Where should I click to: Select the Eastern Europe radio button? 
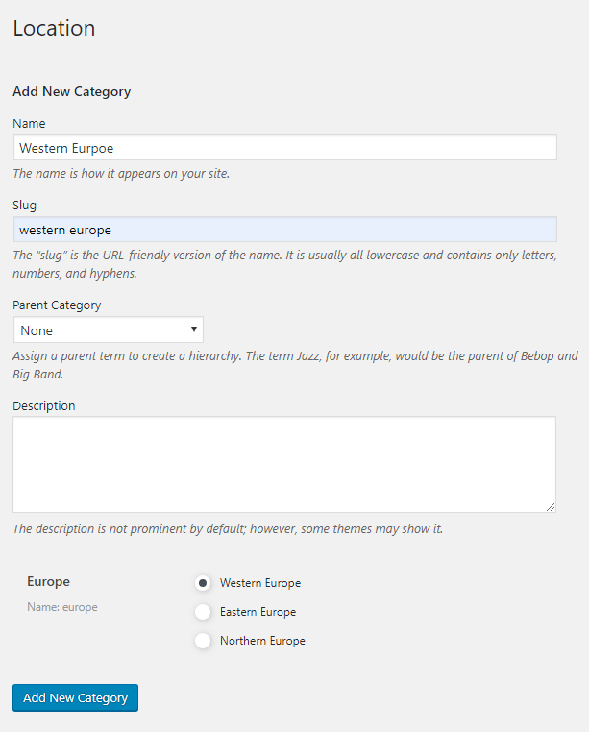[x=203, y=612]
